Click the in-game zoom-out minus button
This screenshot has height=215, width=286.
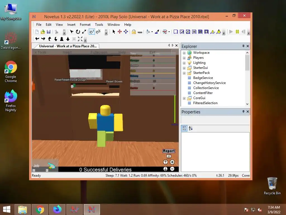click(172, 169)
